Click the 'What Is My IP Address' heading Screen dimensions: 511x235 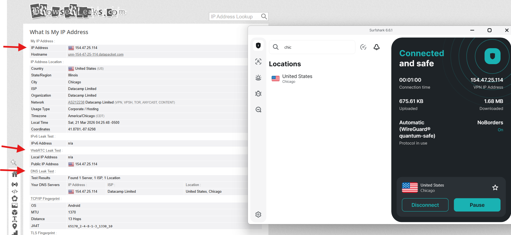59,32
